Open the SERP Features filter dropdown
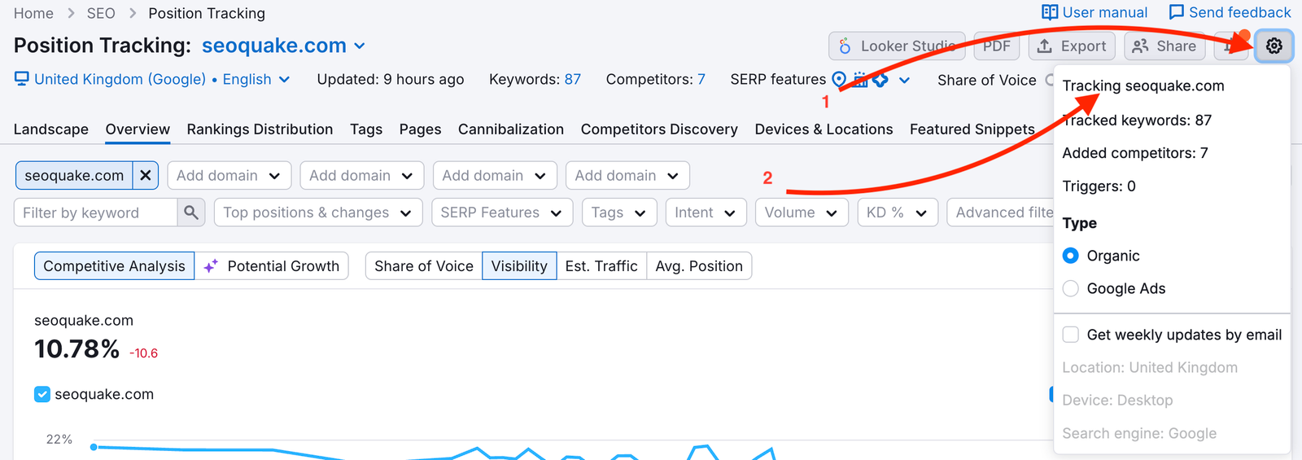This screenshot has height=460, width=1302. 501,212
